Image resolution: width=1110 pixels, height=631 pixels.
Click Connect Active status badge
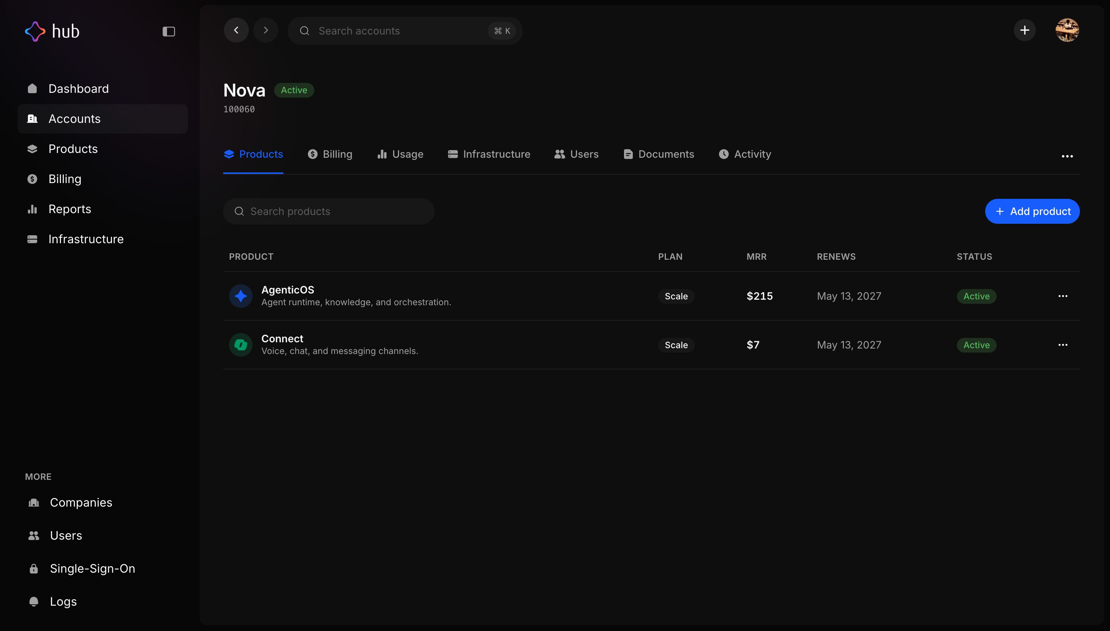pos(976,345)
